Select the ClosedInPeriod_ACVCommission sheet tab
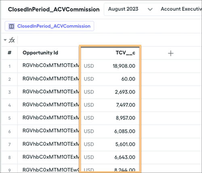202x173 pixels. click(49, 26)
